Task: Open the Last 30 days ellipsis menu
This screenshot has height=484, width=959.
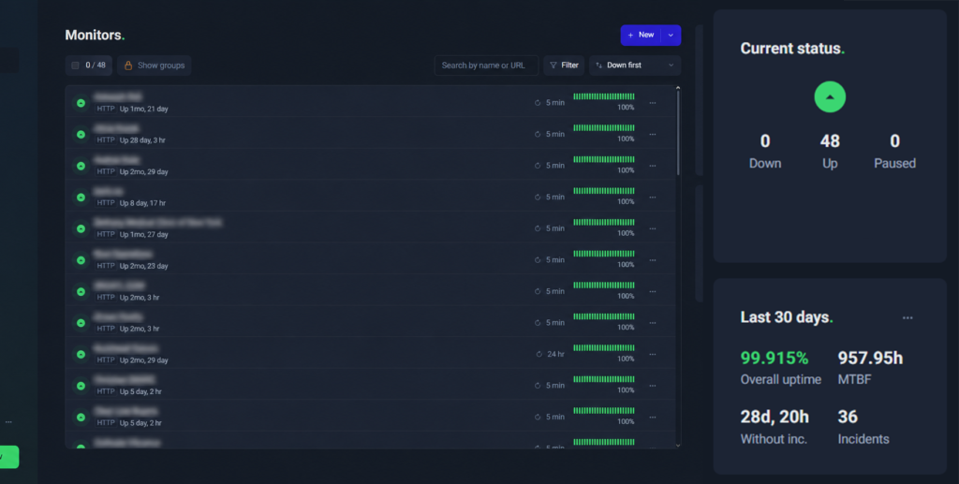Action: coord(907,317)
